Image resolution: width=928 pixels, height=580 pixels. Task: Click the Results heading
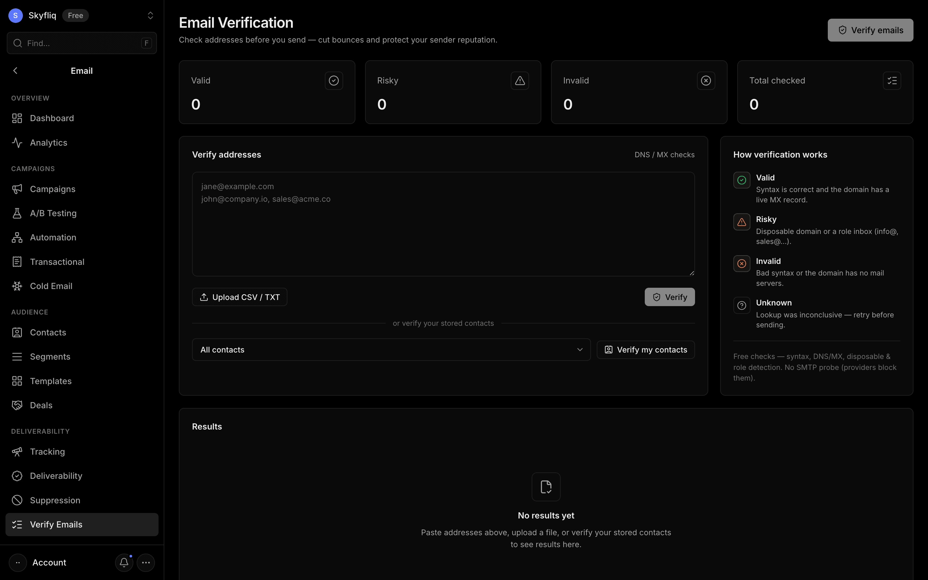pos(207,427)
